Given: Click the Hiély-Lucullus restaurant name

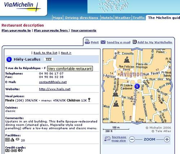Looking at the screenshot, I should click(27, 59).
